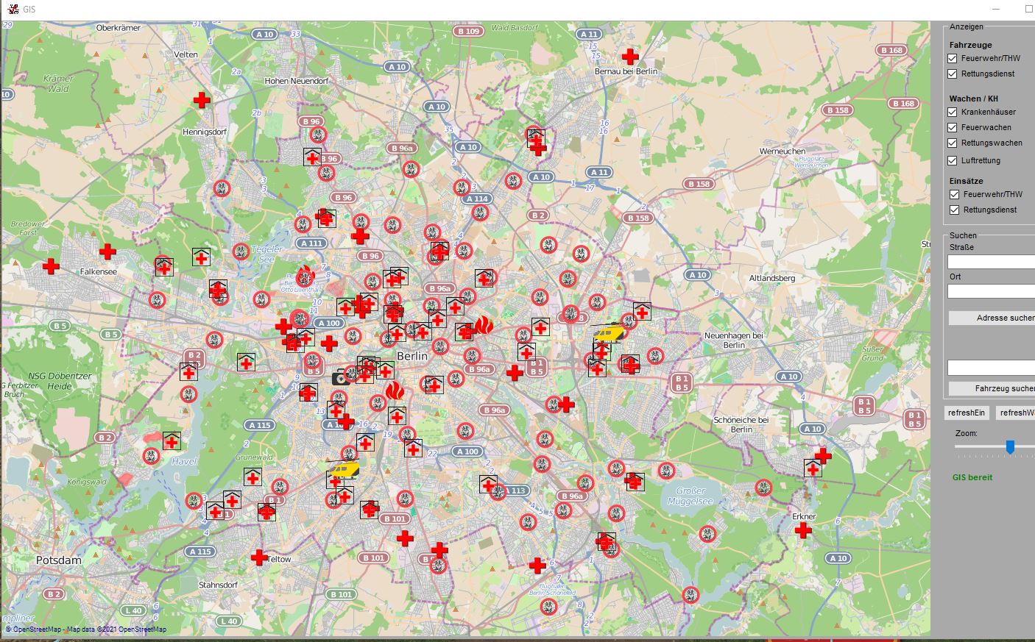Image resolution: width=1035 pixels, height=642 pixels.
Task: Adjust the Zoom slider
Action: coord(1010,446)
